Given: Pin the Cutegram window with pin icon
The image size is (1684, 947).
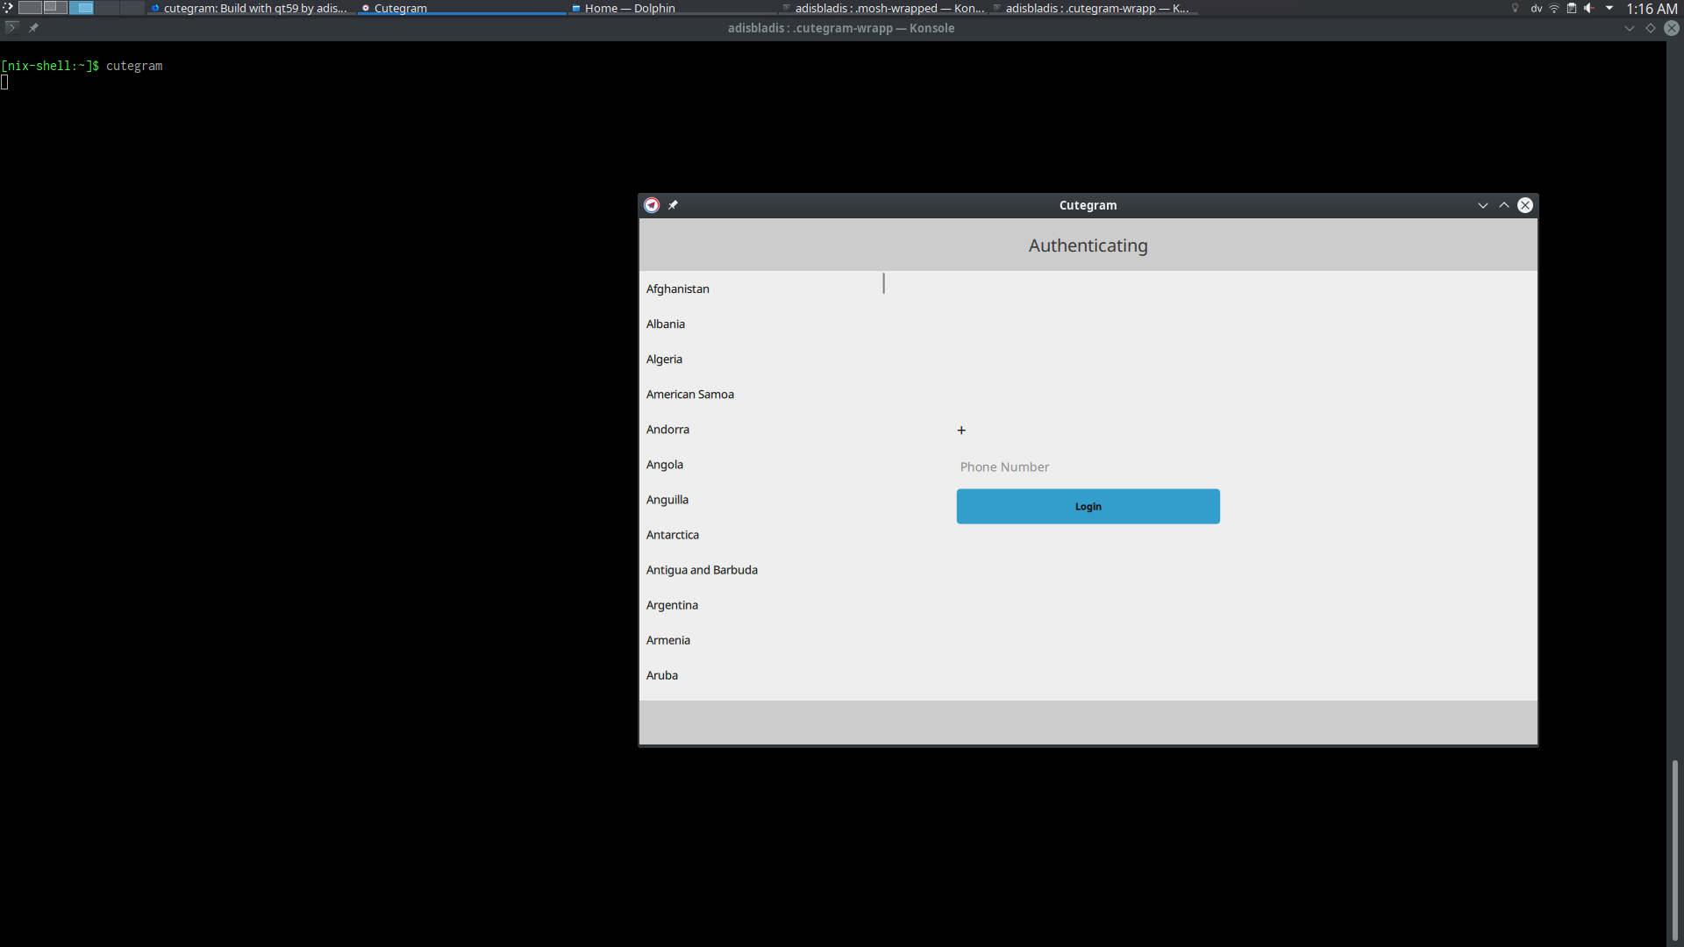Looking at the screenshot, I should tap(673, 205).
